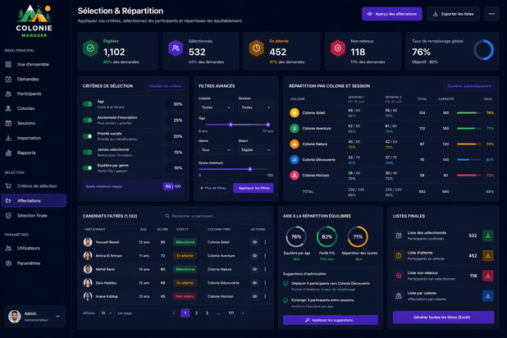Click the Non retenus red hexagon icon

(x=337, y=48)
